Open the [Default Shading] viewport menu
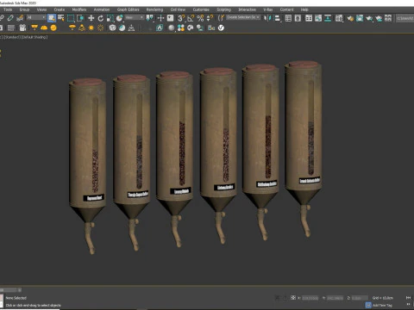 (35, 37)
